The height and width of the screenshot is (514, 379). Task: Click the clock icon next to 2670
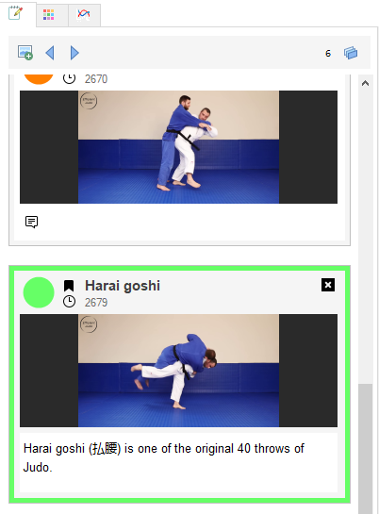click(69, 78)
